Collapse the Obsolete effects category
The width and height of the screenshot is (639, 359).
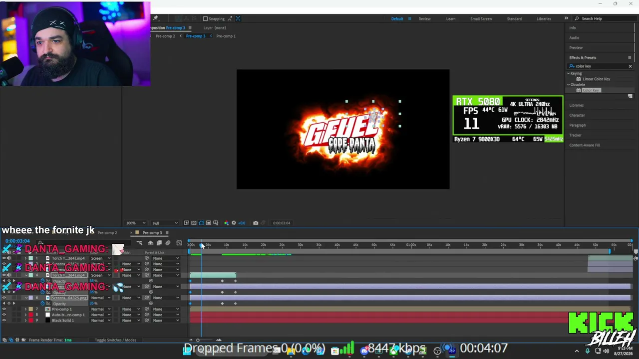point(568,85)
